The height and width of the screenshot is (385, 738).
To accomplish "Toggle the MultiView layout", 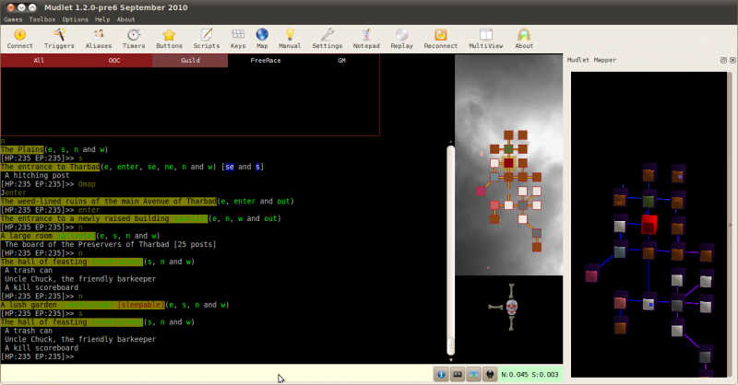I will pos(486,39).
